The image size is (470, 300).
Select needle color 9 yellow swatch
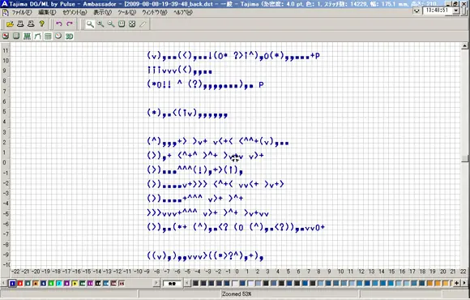(x=75, y=283)
